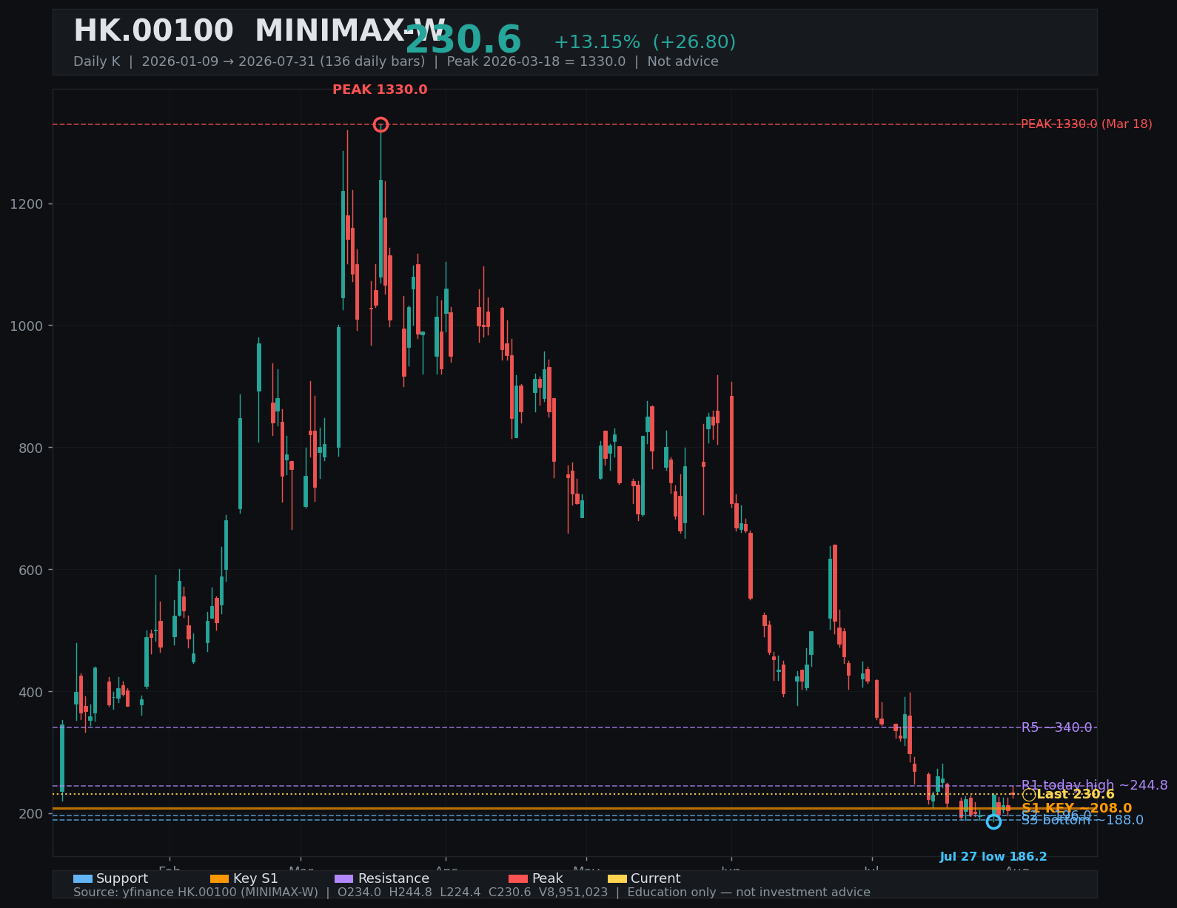This screenshot has height=908, width=1177.
Task: Click the 1200 y-axis tick label
Action: [27, 204]
